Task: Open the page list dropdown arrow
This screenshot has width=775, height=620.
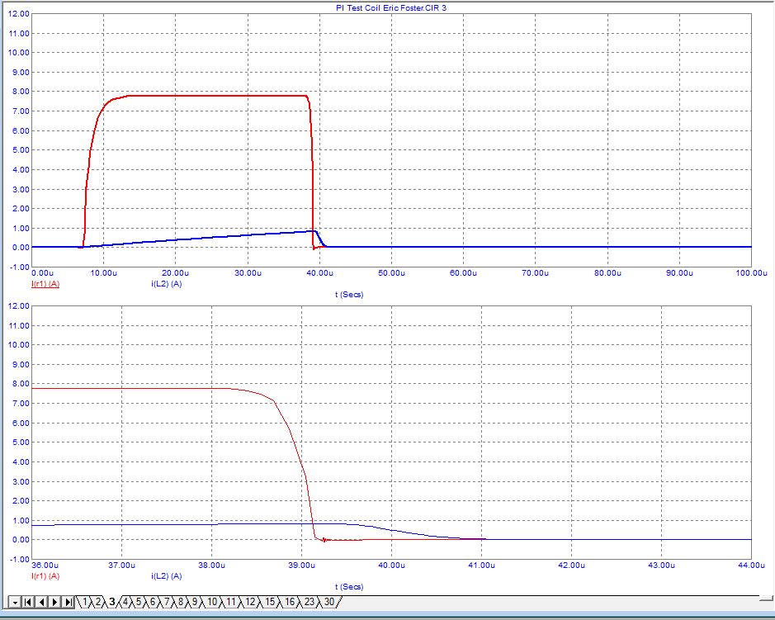Action: 15,602
